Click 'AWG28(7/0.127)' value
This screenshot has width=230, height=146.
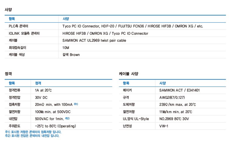click(172, 98)
